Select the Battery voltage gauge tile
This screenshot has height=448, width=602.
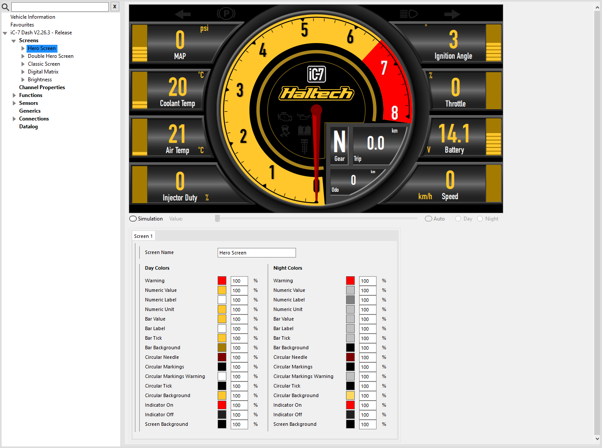click(464, 137)
